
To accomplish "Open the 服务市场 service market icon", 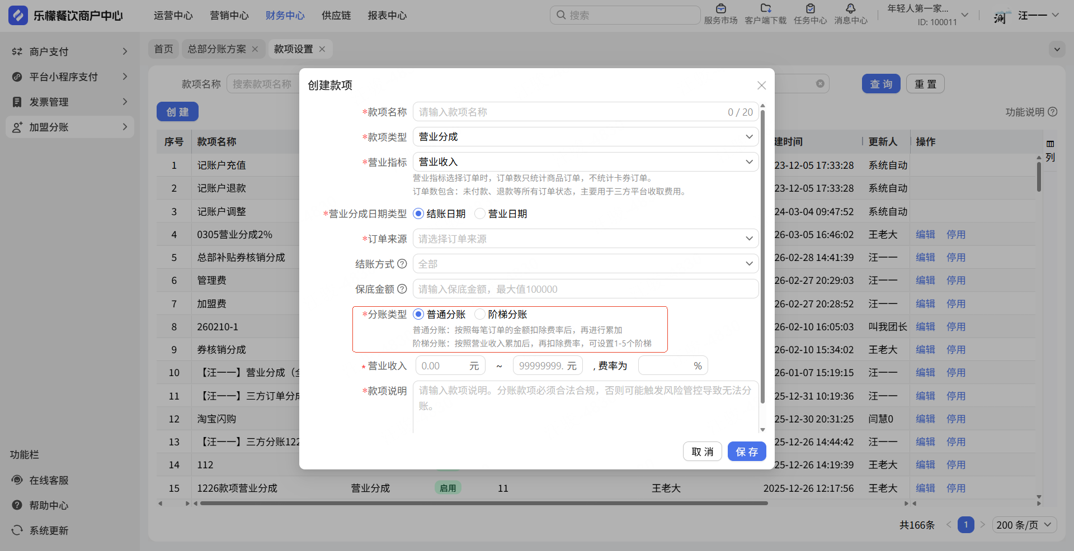I will pos(720,9).
